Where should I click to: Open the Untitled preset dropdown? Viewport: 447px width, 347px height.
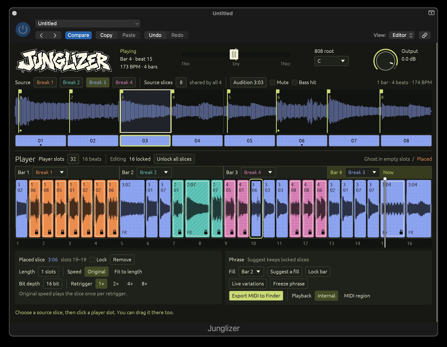[x=88, y=23]
